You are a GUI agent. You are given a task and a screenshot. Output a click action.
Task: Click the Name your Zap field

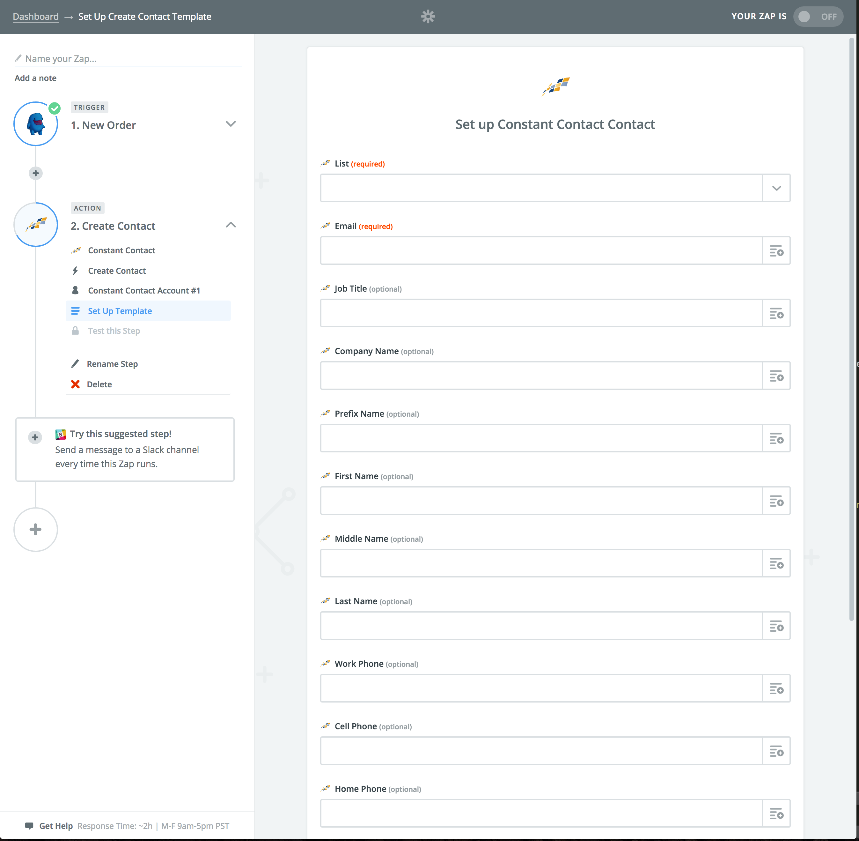128,58
